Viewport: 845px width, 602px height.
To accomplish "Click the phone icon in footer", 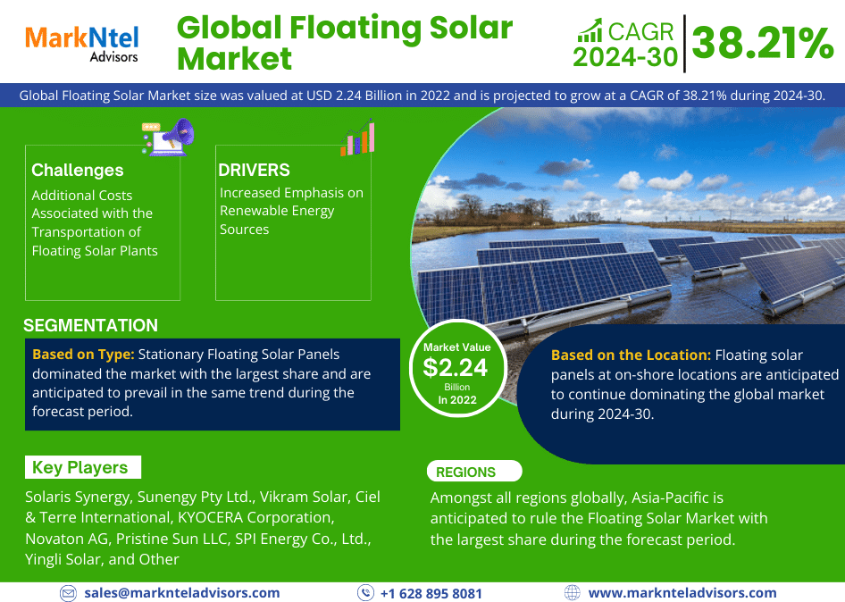I will [x=366, y=593].
